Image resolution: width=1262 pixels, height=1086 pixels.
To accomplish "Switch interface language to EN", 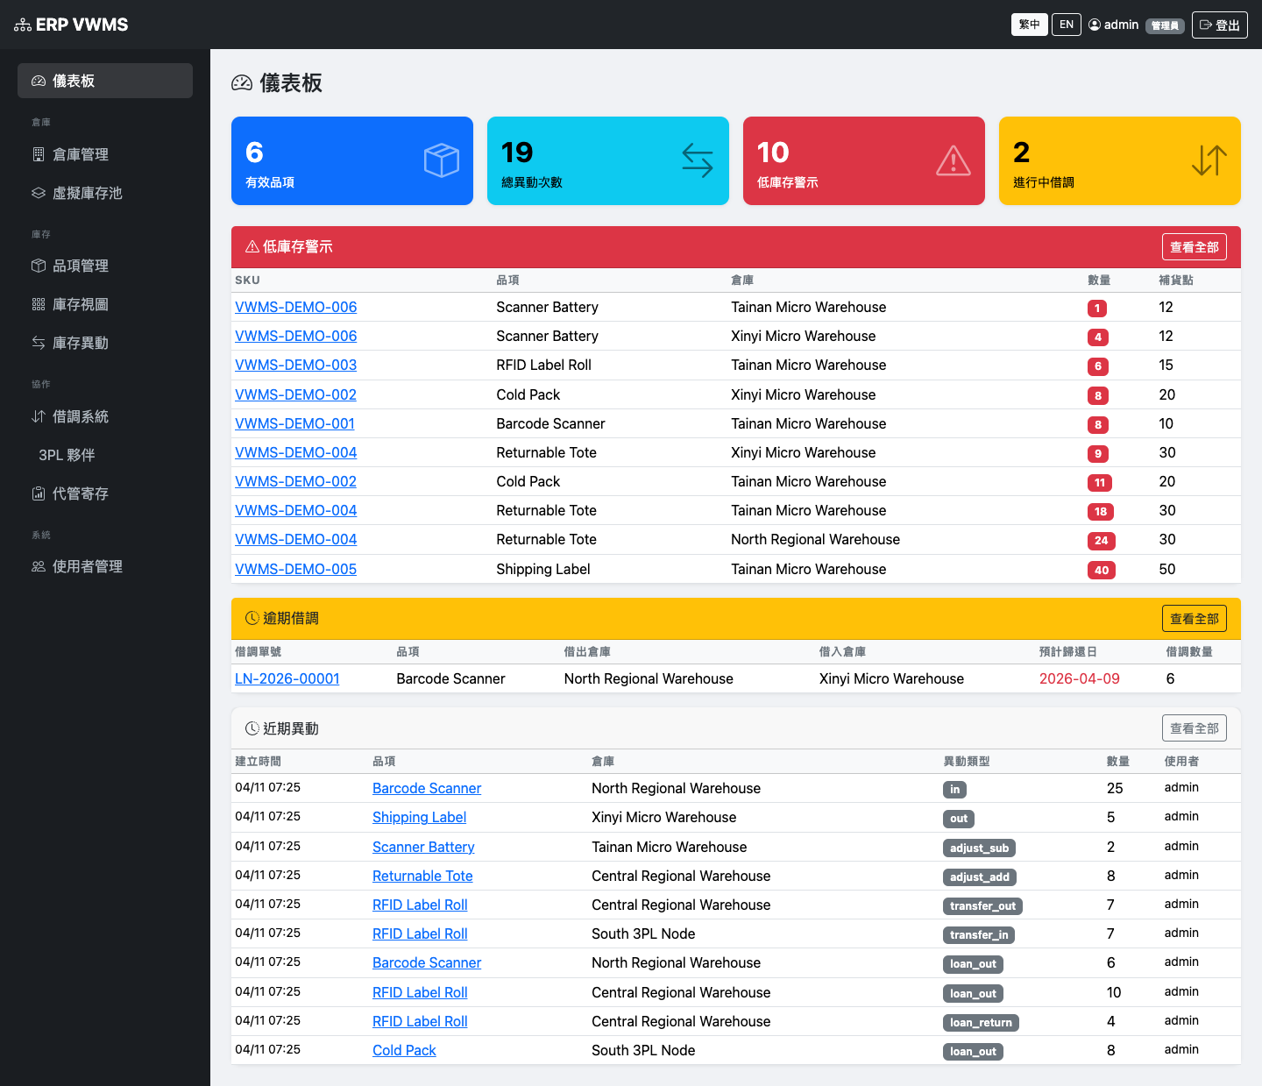I will pos(1066,25).
